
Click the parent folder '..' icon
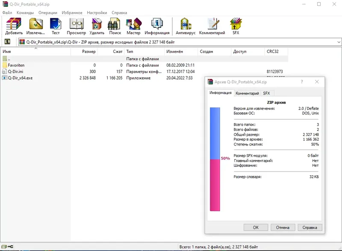pyautogui.click(x=5, y=59)
